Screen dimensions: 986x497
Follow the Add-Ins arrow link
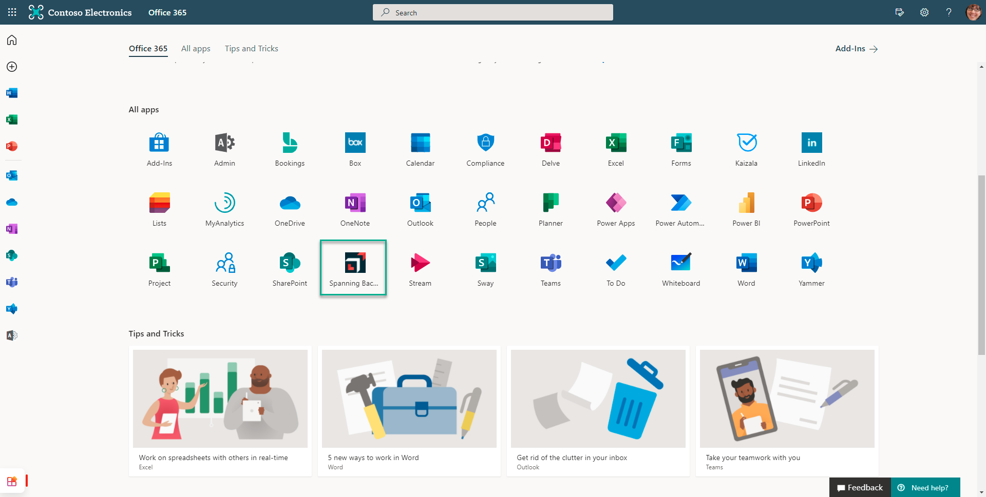click(x=857, y=49)
